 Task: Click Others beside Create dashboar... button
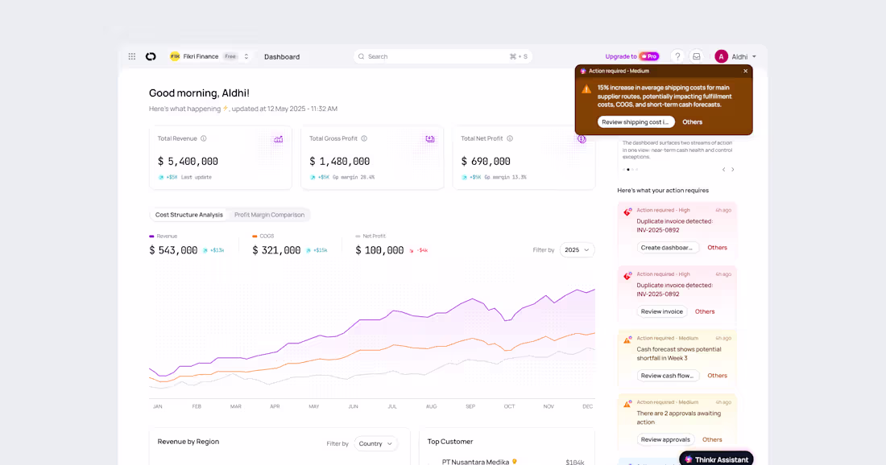coord(717,248)
